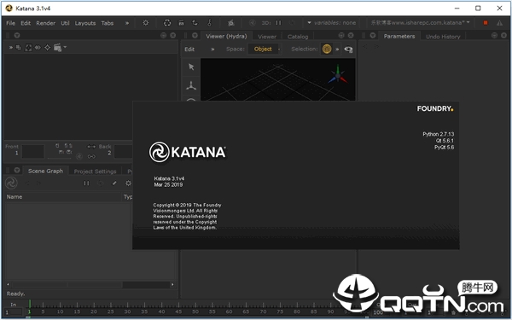
Task: Click frame 25 on the timeline ruler
Action: click(x=111, y=311)
